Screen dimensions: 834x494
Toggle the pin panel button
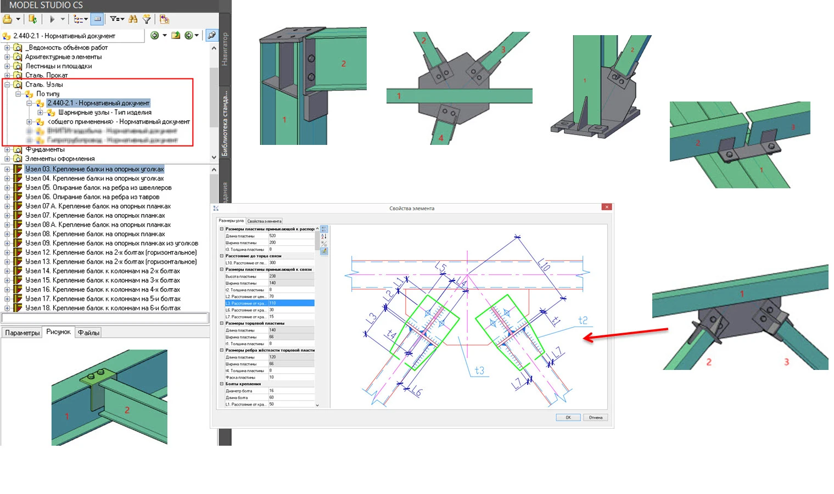point(211,36)
